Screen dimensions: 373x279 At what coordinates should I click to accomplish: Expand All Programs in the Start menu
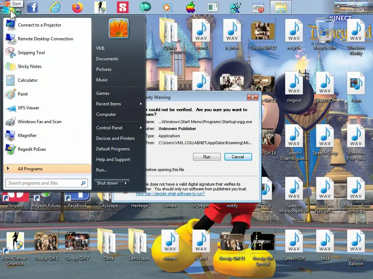click(47, 169)
